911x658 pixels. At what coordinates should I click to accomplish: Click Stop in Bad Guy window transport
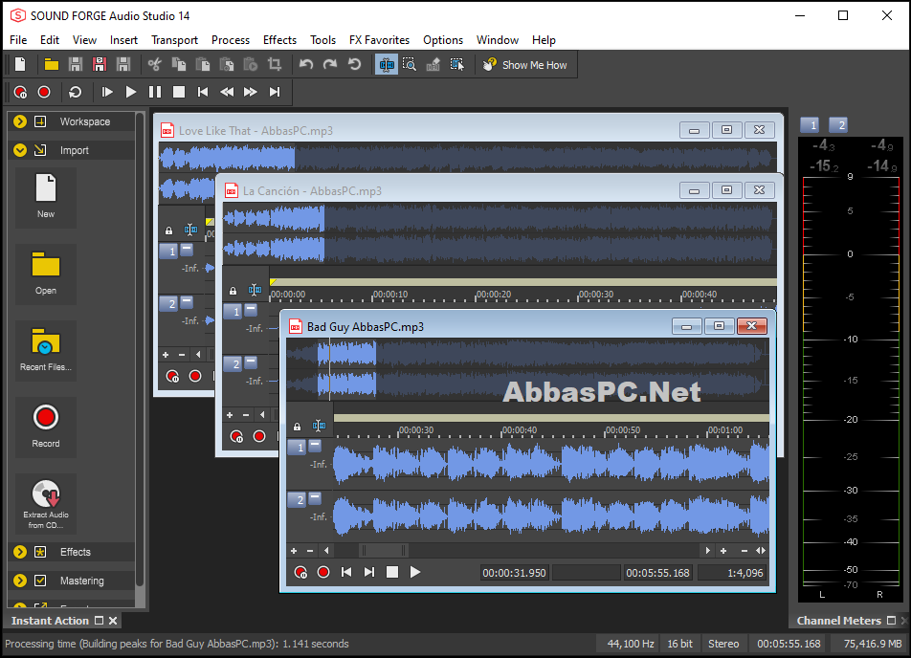coord(392,572)
